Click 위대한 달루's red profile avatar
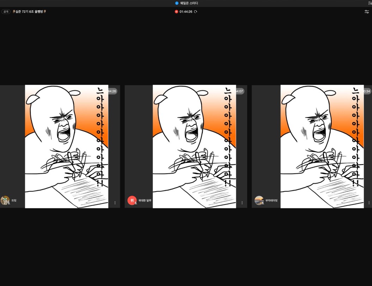 132,200
